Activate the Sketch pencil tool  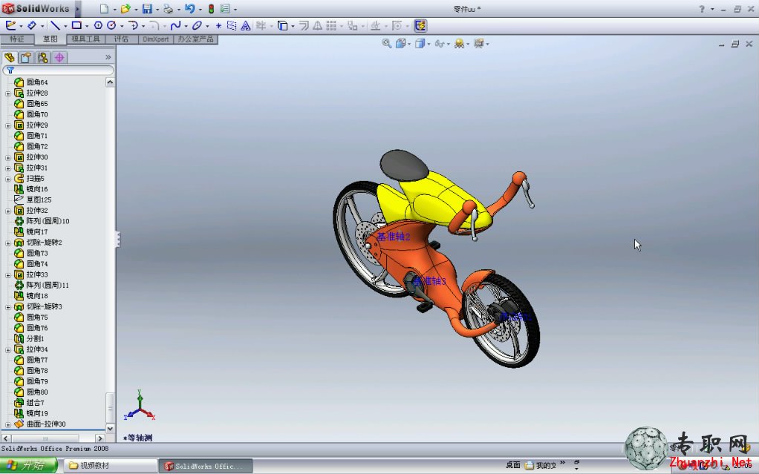click(10, 25)
